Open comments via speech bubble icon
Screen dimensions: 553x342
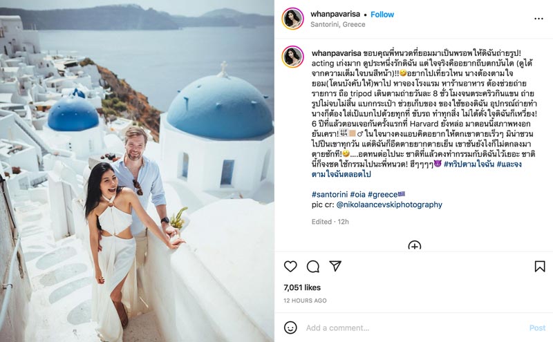pos(313,267)
